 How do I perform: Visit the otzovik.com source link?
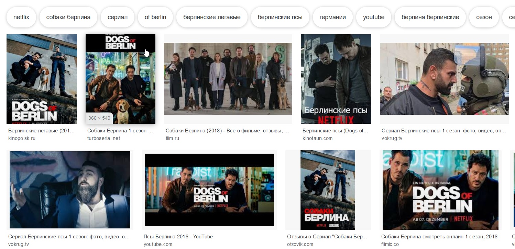point(300,244)
